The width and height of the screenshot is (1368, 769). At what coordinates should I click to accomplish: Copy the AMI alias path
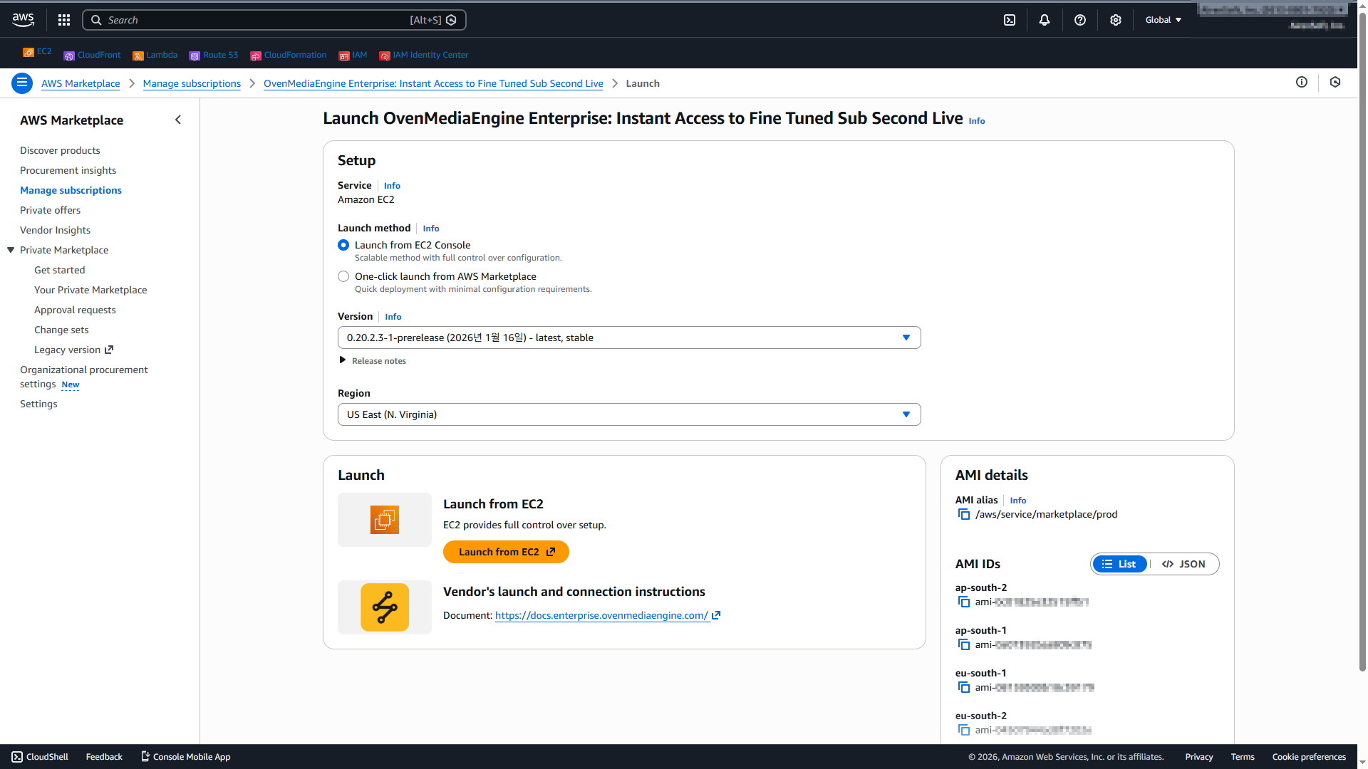[964, 515]
